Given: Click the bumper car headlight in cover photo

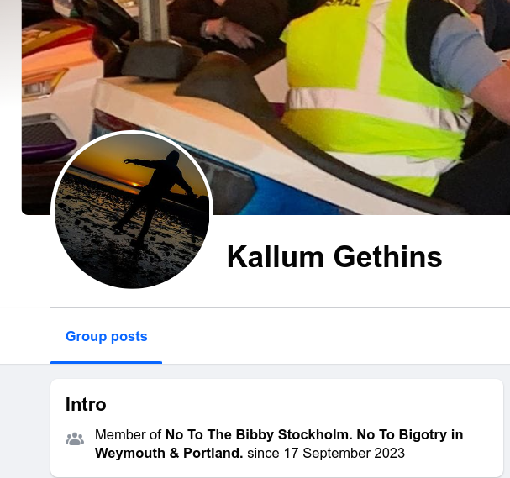Looking at the screenshot, I should tap(40, 83).
